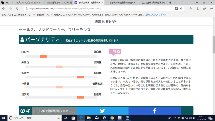The height and width of the screenshot is (121, 215).
Task: Click the 適職診断NAVI site title
Action: click(106, 22)
